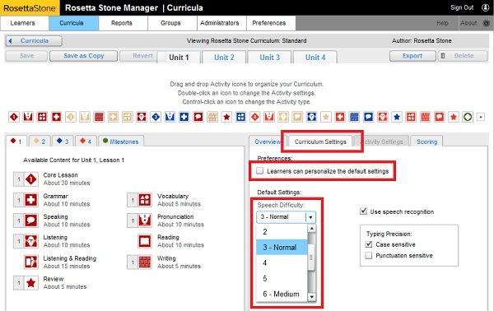Enable Learners can personalize the default settings

259,171
